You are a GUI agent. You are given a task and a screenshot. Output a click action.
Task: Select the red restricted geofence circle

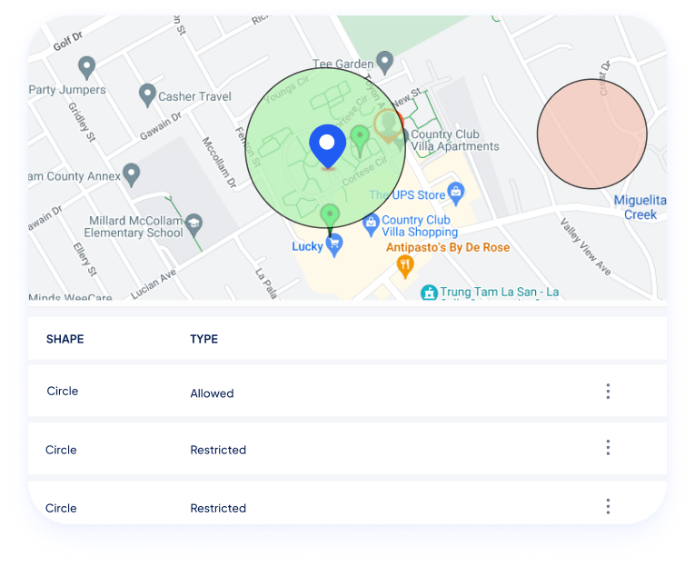[591, 134]
